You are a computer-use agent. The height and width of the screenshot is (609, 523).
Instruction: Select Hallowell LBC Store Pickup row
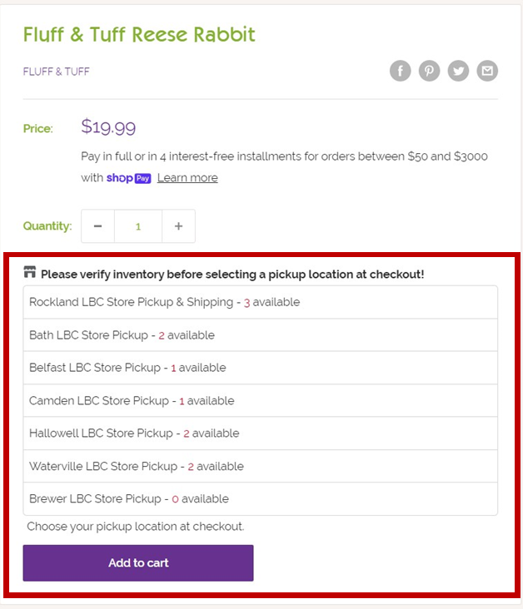tap(260, 433)
